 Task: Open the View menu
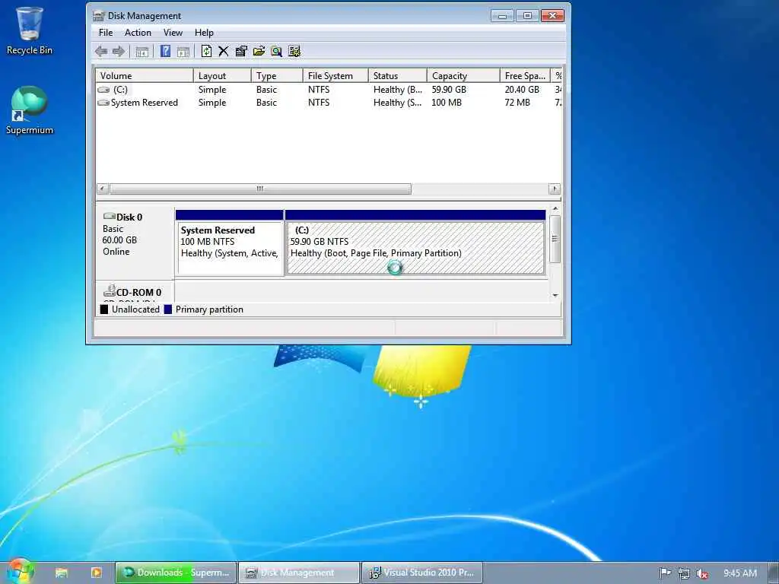[x=173, y=33]
